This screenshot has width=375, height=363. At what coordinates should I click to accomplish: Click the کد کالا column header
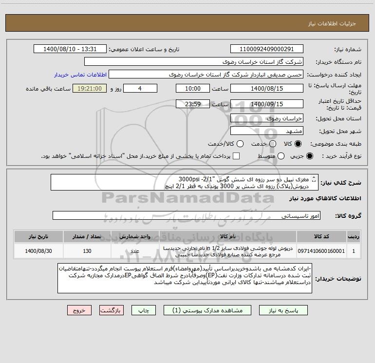click(321, 236)
